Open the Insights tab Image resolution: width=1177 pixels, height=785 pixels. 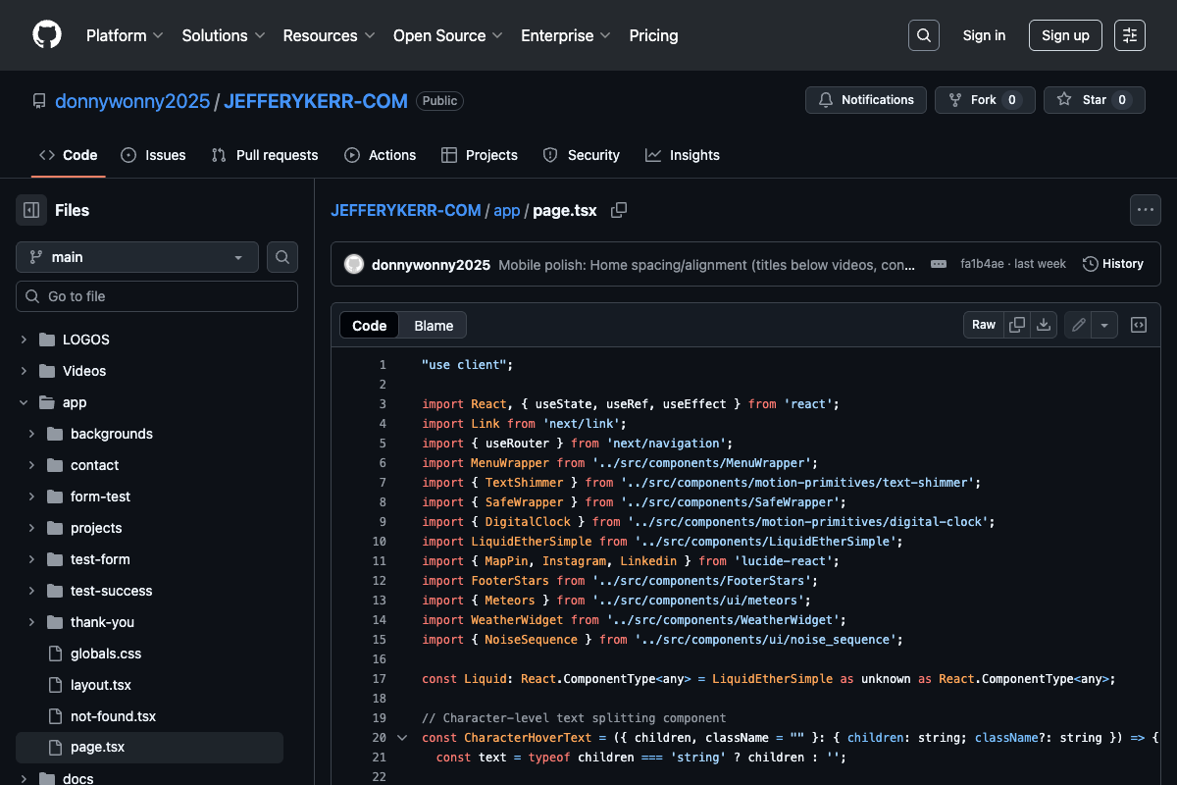point(683,155)
